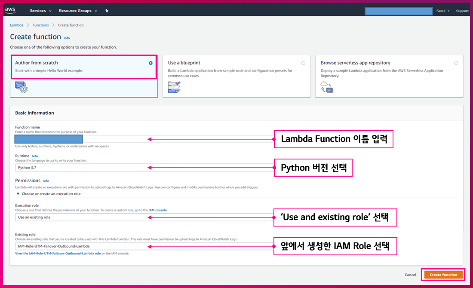Viewport: 473px width, 288px height.
Task: Select the Author from scratch radio button
Action: (150, 63)
